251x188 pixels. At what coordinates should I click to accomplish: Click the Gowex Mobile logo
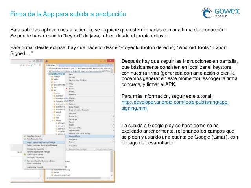pyautogui.click(x=221, y=13)
